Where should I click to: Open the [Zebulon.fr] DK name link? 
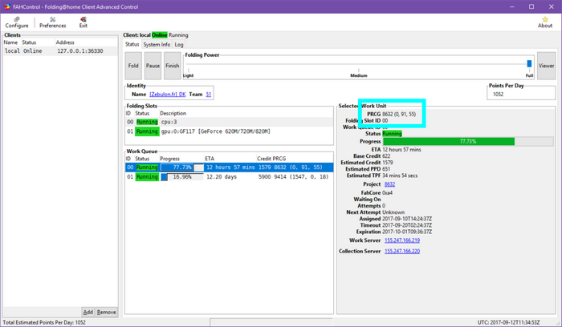(x=167, y=95)
